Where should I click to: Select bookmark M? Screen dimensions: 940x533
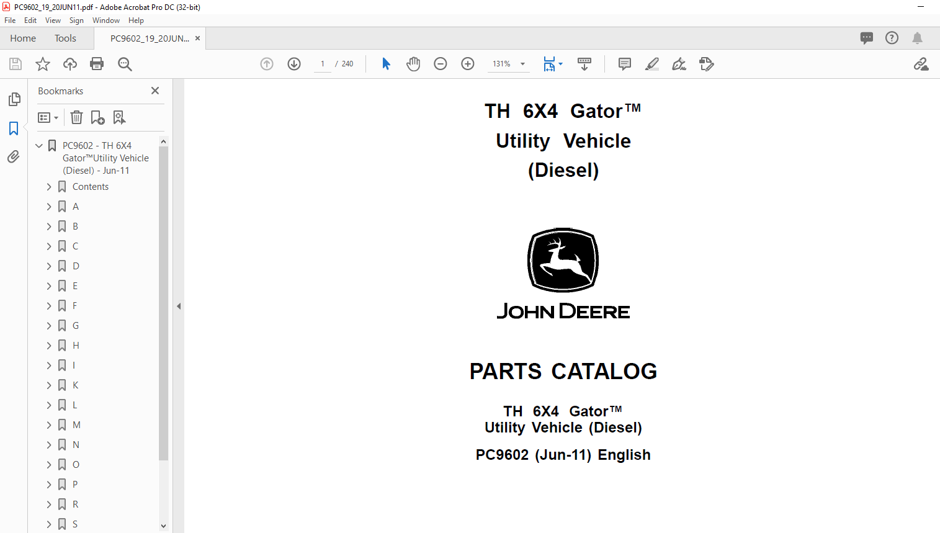(76, 425)
